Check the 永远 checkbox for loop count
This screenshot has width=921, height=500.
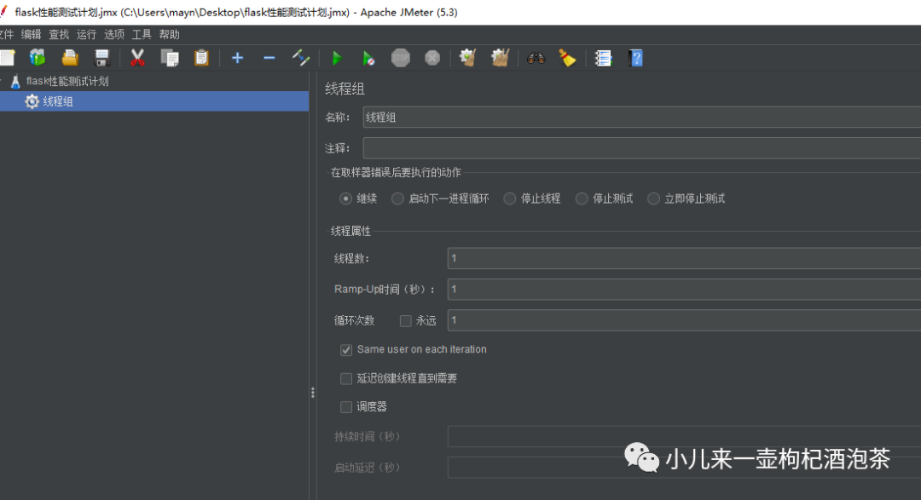tap(406, 320)
